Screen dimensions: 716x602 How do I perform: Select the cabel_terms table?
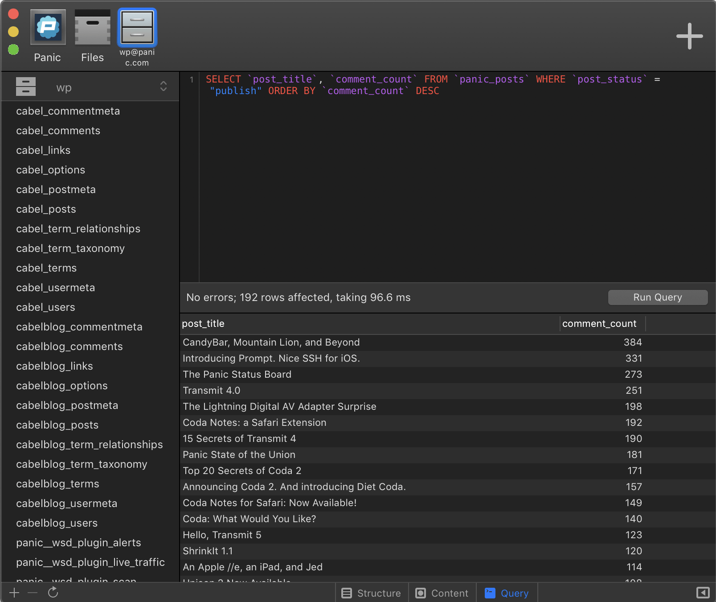[x=90, y=268]
